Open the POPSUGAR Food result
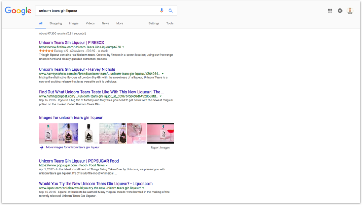 79,161
